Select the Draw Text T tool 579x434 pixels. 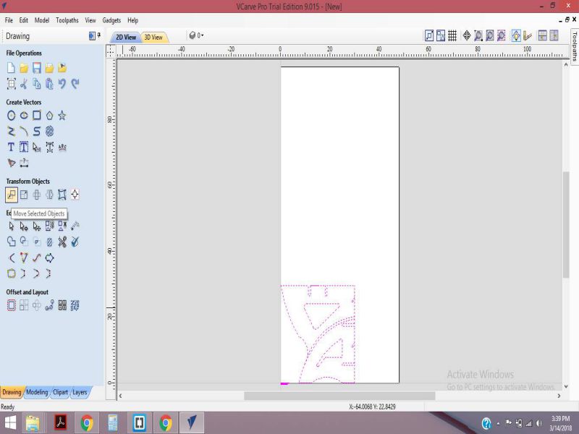11,148
